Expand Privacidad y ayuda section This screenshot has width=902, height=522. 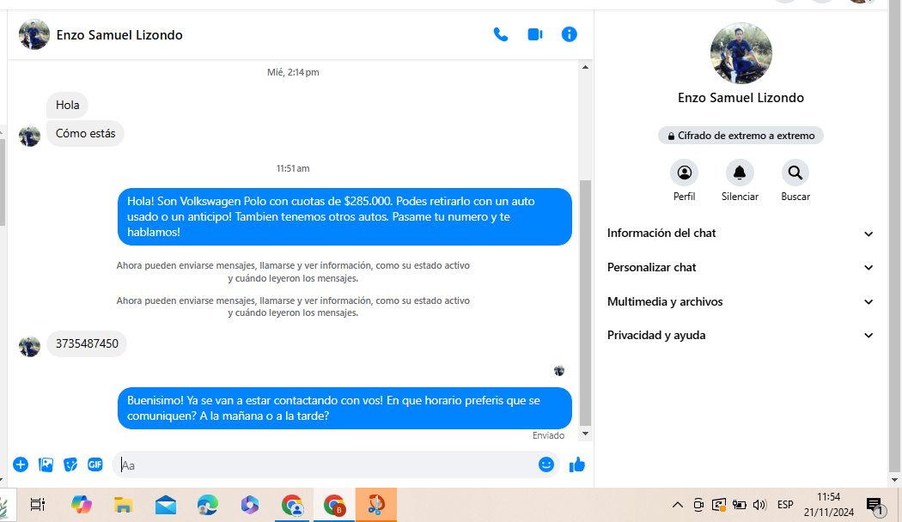740,335
